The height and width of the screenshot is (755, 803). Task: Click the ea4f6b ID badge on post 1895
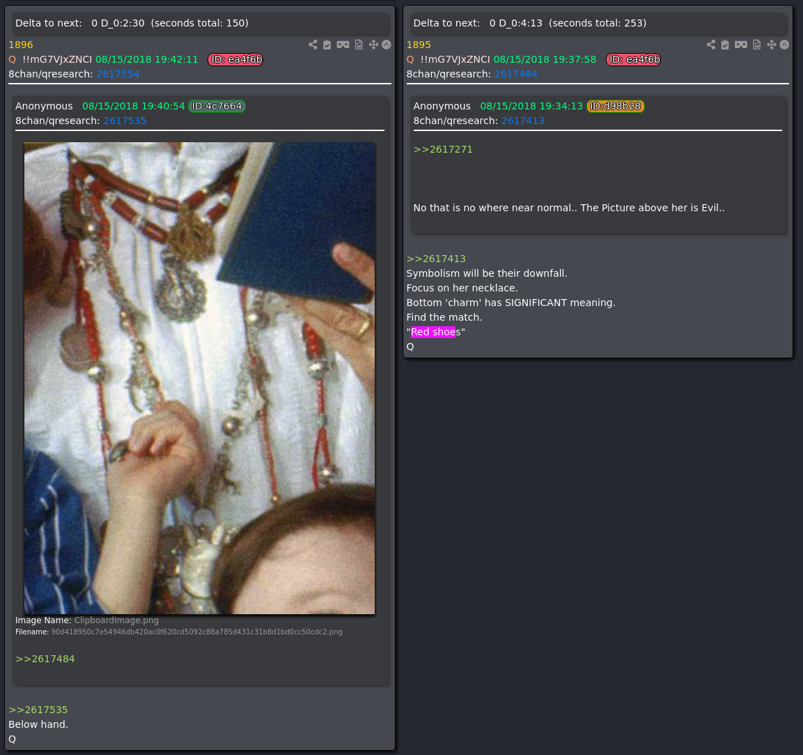click(634, 59)
